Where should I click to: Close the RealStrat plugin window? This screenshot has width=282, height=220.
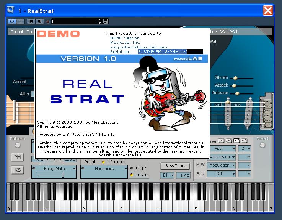pos(268,11)
